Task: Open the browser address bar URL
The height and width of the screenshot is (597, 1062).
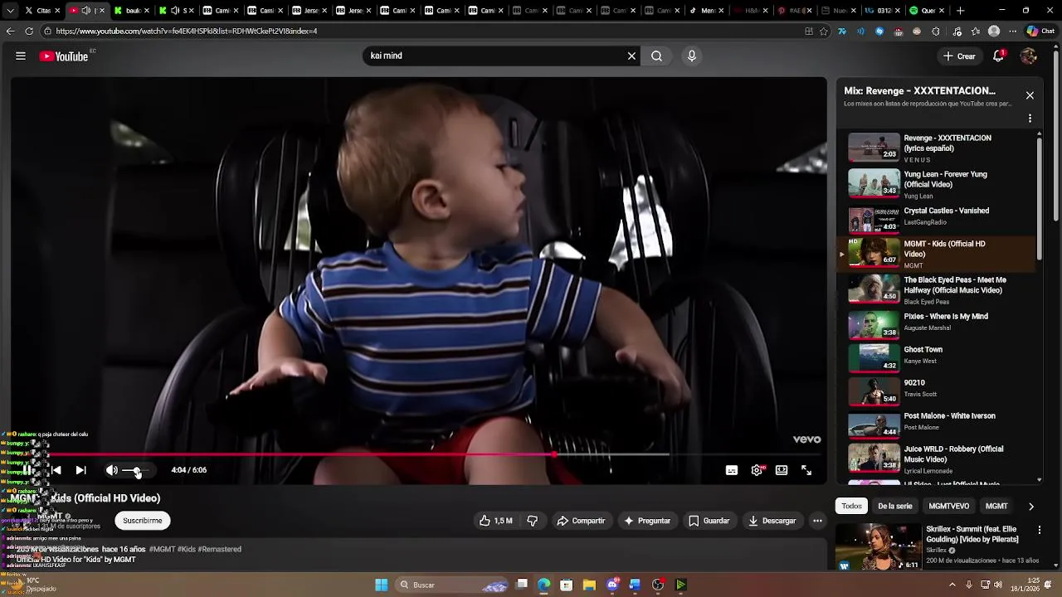Action: pos(423,31)
